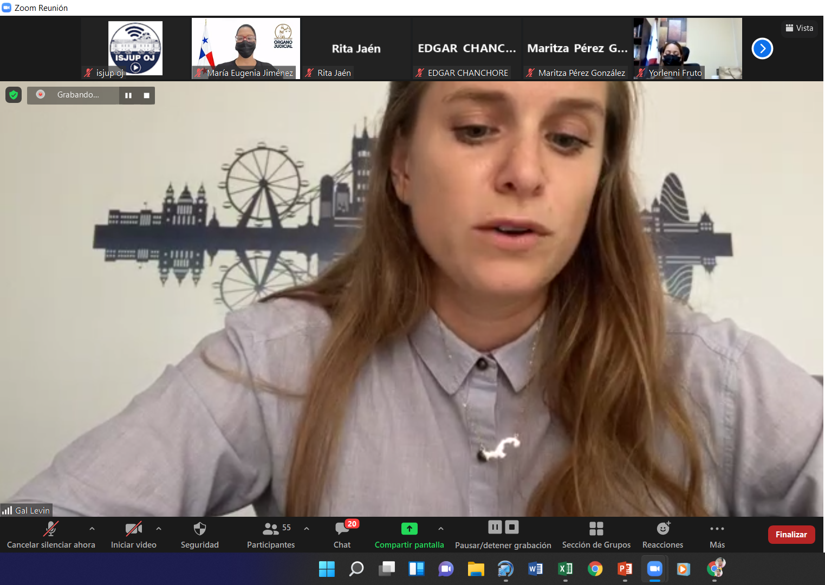825x585 pixels.
Task: Select the EDGAR CHANCHORE participant tile
Action: (x=467, y=48)
